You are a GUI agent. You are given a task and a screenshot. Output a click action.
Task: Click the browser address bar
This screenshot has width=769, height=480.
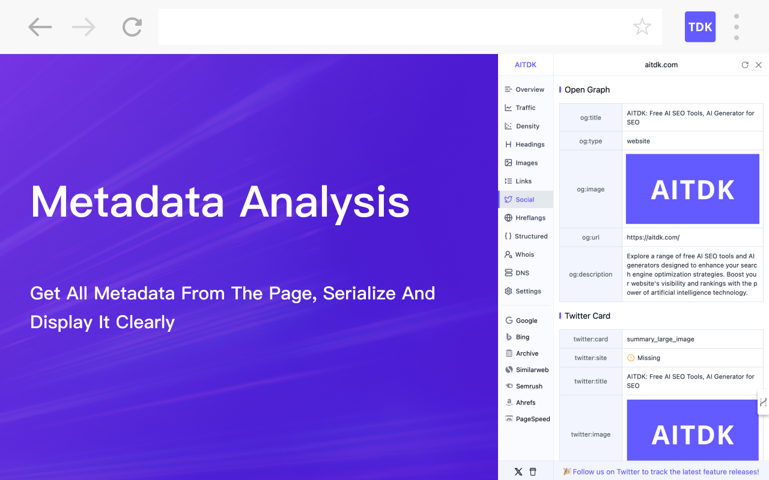410,27
